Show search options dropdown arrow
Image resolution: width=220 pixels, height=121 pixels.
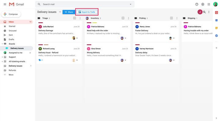130,4
